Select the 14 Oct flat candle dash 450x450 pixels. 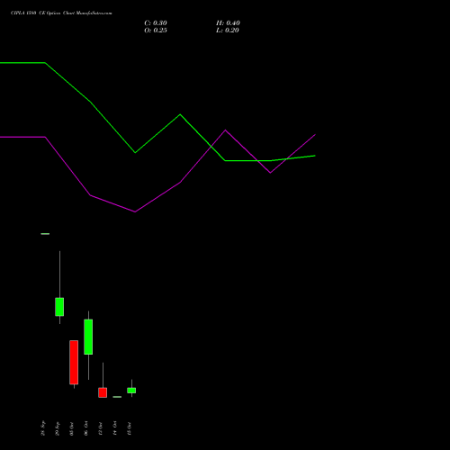(x=117, y=397)
